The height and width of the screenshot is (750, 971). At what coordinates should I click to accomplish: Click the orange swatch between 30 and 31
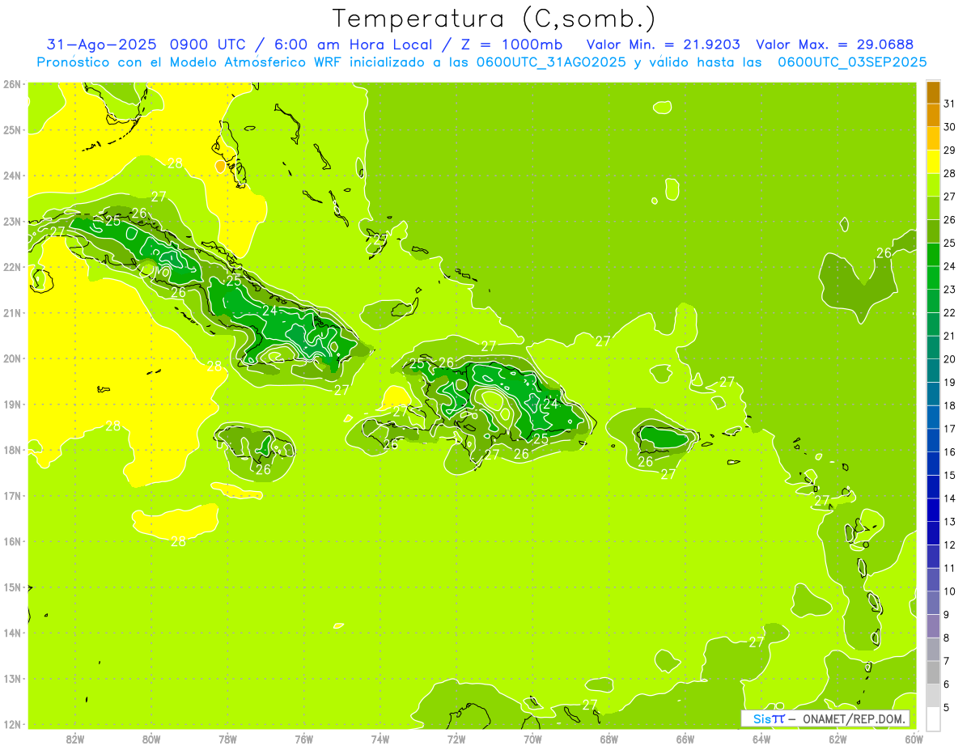(933, 115)
